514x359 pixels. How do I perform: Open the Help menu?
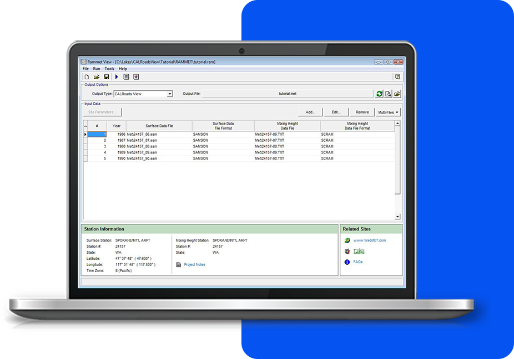pyautogui.click(x=123, y=69)
